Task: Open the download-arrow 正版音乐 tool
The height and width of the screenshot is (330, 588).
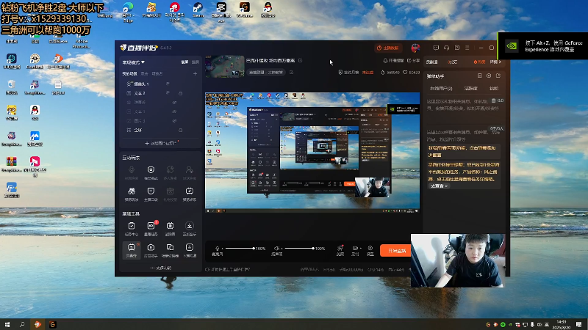Action: 190,228
